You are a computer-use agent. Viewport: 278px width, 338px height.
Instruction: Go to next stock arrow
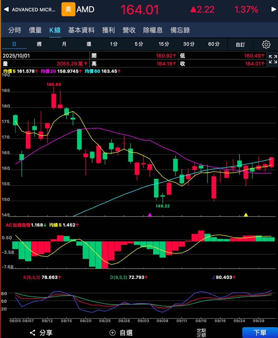pyautogui.click(x=274, y=10)
